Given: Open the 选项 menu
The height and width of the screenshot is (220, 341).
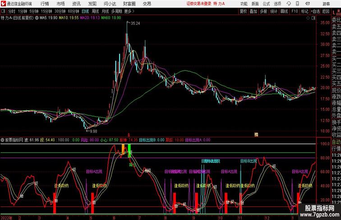Looking at the screenshot, I should (x=277, y=4).
